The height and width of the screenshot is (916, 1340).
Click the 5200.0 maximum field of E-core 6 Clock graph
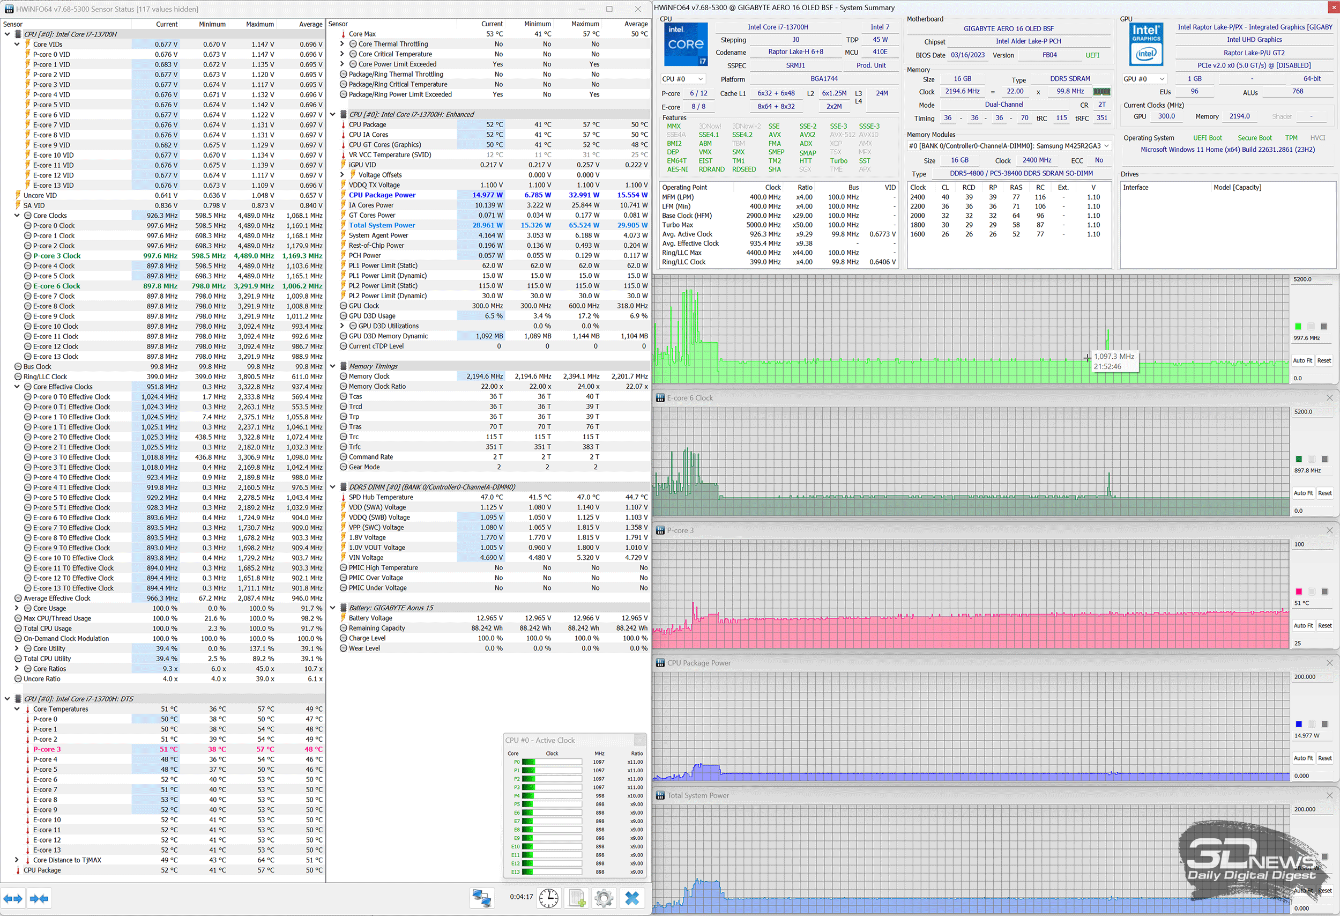tap(1312, 412)
